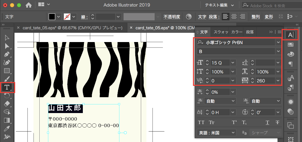Image resolution: width=302 pixels, height=142 pixels.
Task: Select the Rotate tool
Action: pos(7,95)
